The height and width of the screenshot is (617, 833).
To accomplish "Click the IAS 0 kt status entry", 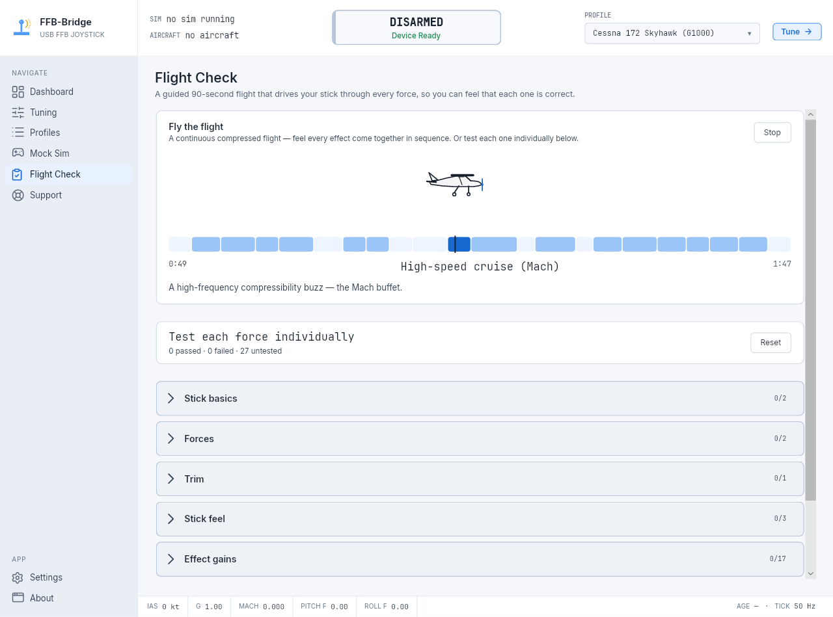I will point(163,607).
